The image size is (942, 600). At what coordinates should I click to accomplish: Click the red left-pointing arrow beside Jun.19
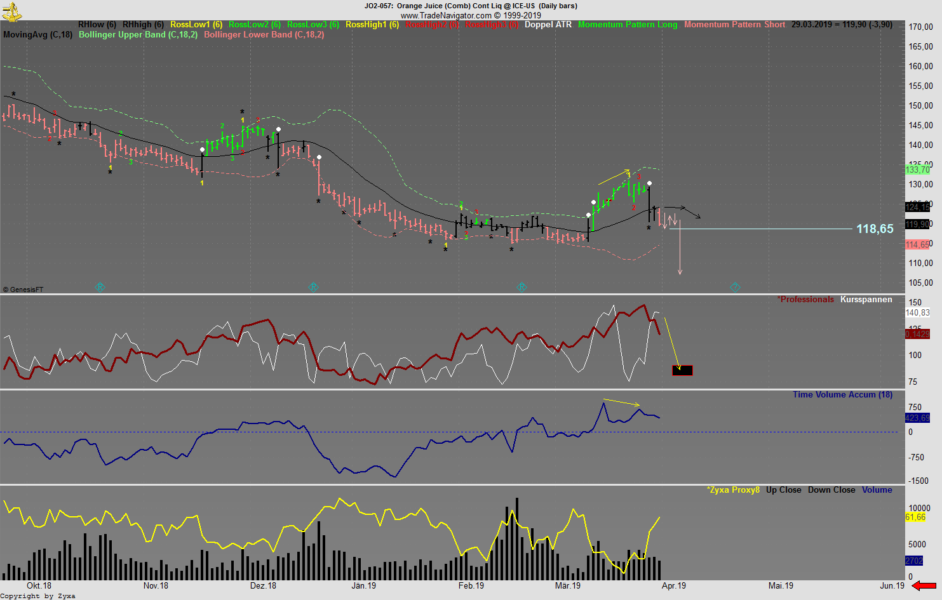point(924,585)
